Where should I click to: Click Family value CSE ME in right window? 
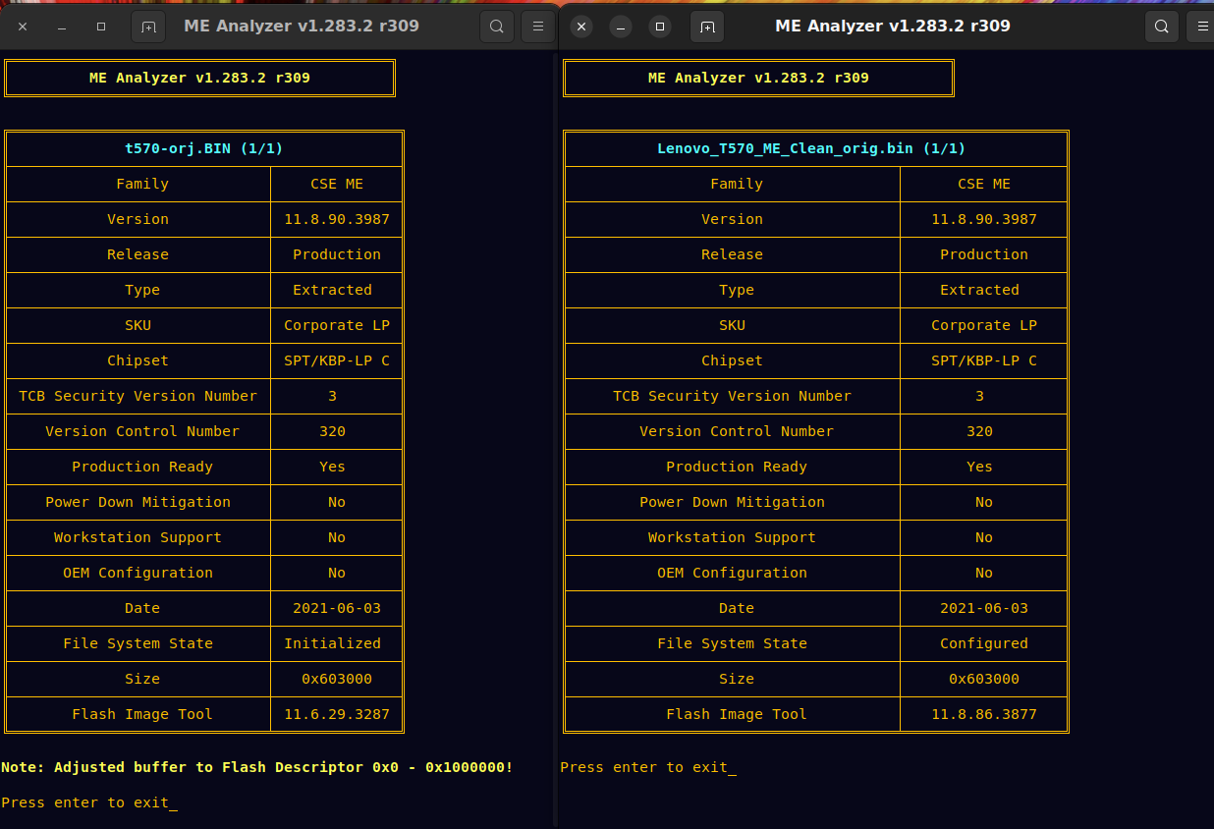pyautogui.click(x=984, y=184)
